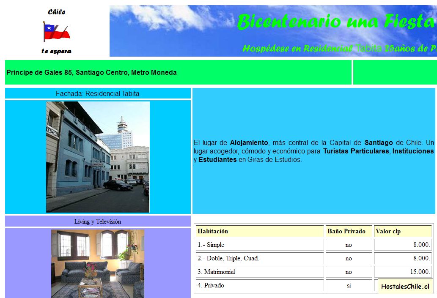Click the 'Living y Televisión' caption

[x=98, y=221]
